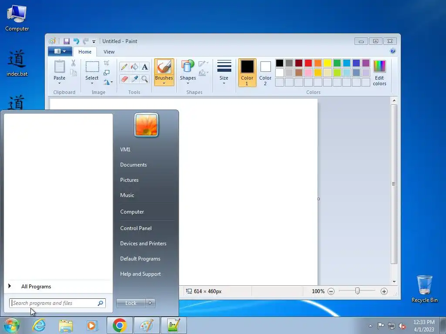This screenshot has height=334, width=446.
Task: Show hidden system tray icons arrow
Action: (x=370, y=326)
